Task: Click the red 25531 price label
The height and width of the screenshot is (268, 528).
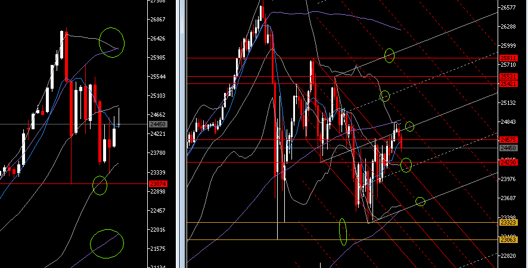Action: 508,77
